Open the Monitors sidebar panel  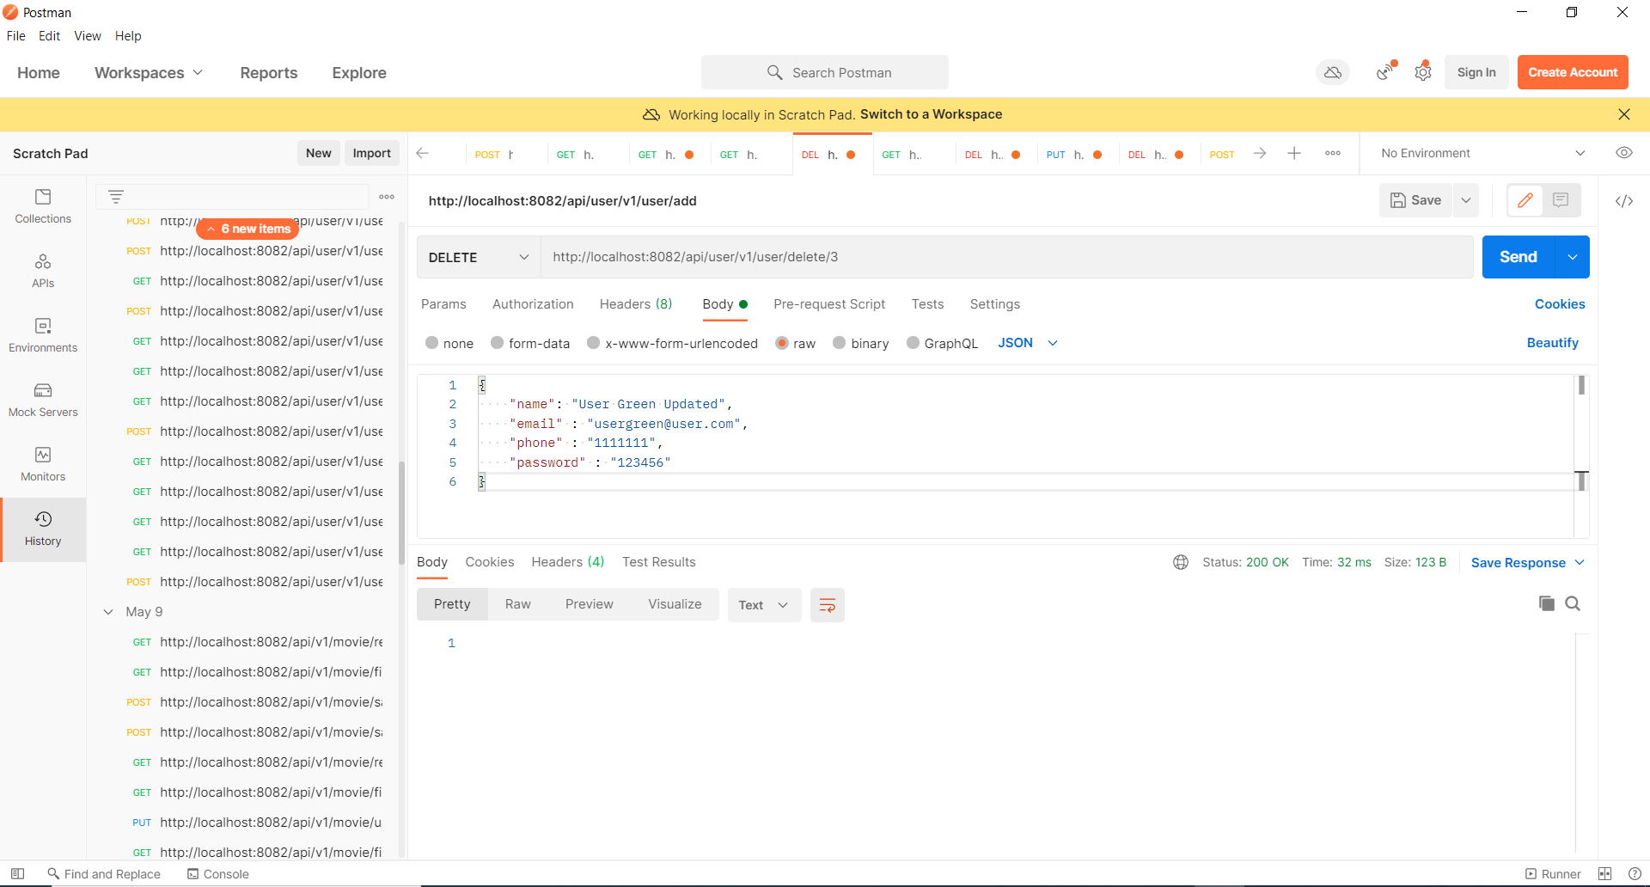click(43, 465)
